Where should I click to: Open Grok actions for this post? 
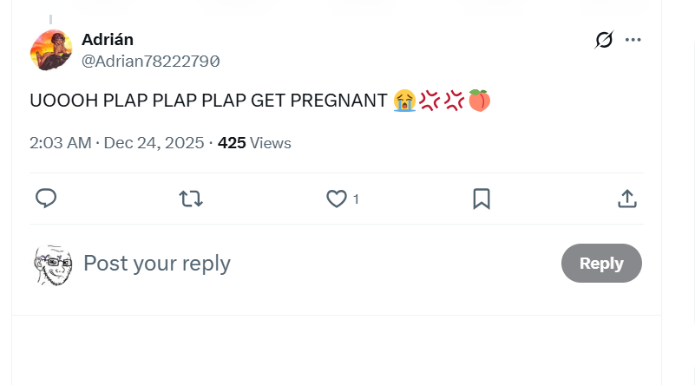tap(604, 40)
